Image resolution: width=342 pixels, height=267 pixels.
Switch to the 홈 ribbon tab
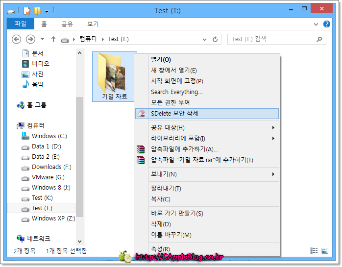click(44, 24)
